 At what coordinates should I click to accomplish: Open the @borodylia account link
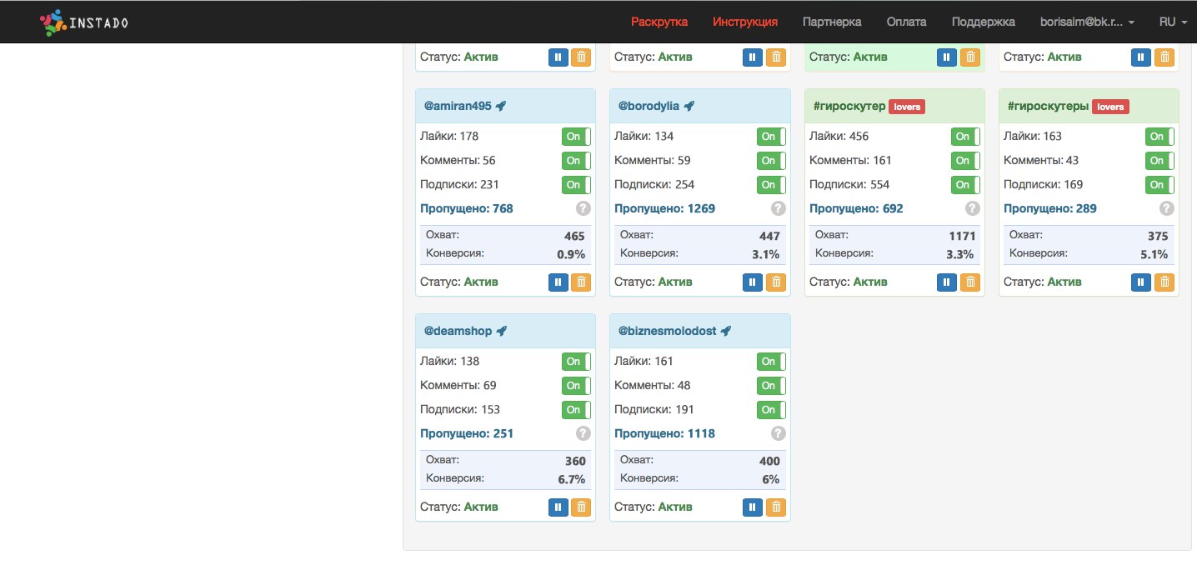click(x=649, y=106)
